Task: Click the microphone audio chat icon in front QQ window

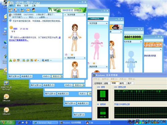Action: (x=22, y=10)
